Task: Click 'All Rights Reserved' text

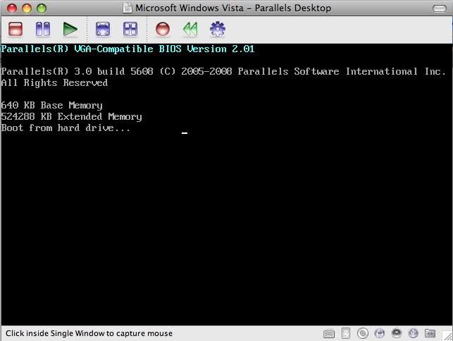Action: click(54, 82)
